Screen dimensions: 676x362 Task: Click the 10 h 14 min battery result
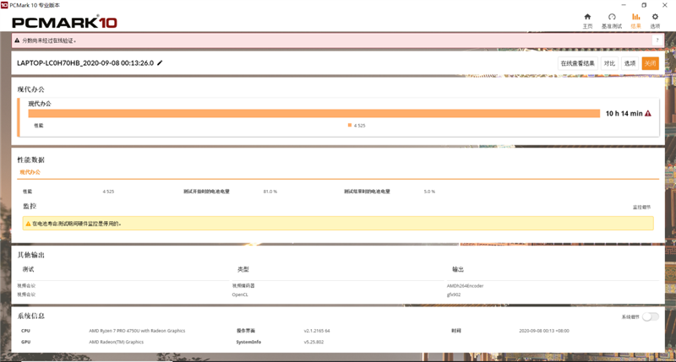tap(624, 113)
